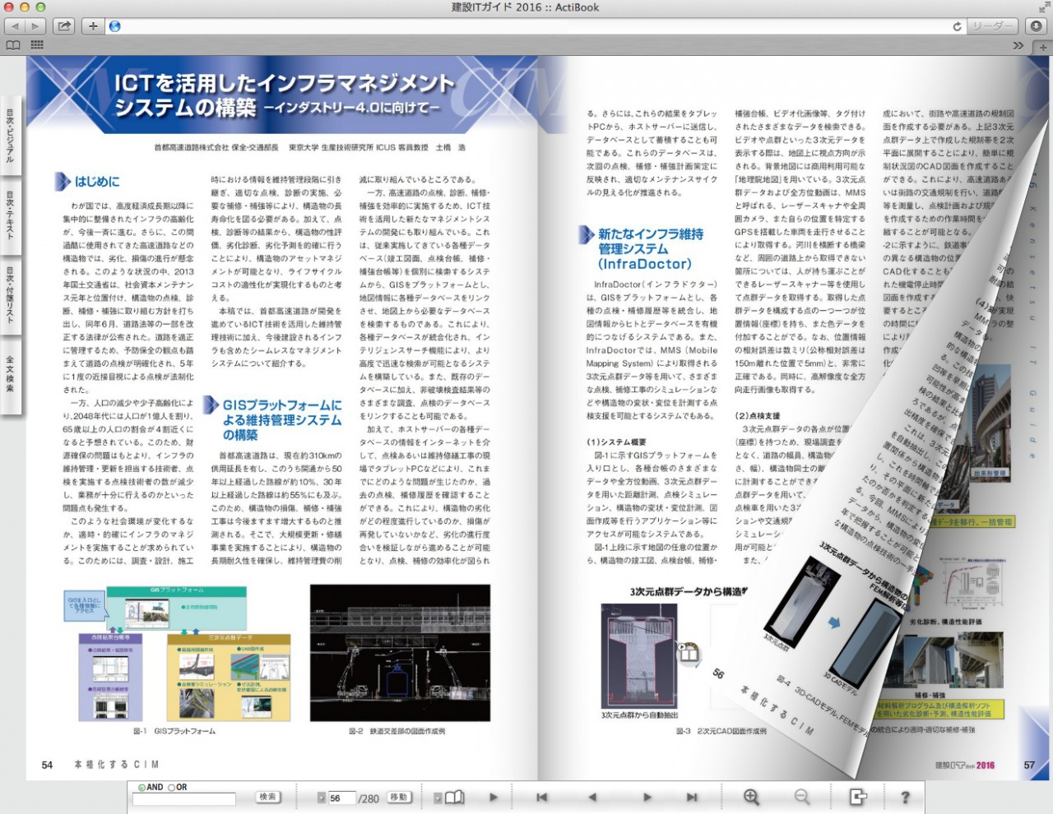The height and width of the screenshot is (814, 1053).
Task: Click the plus add-bookmark button
Action: pyautogui.click(x=93, y=26)
